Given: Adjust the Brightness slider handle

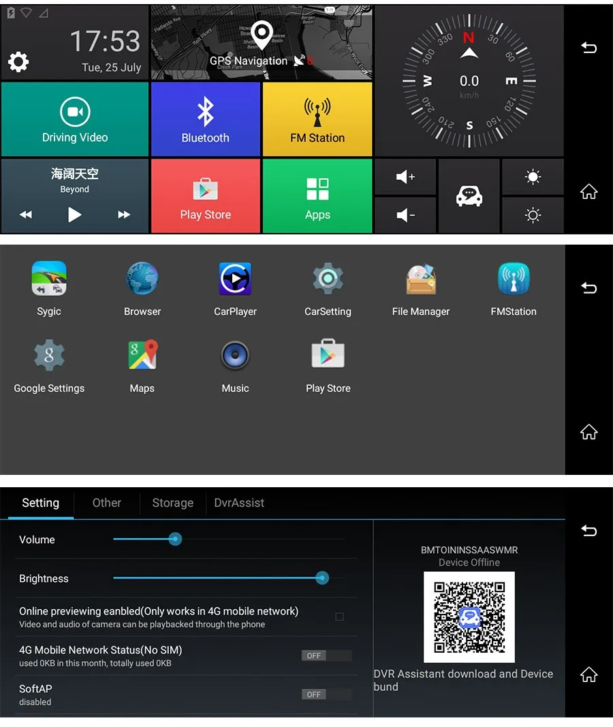Looking at the screenshot, I should click(322, 578).
